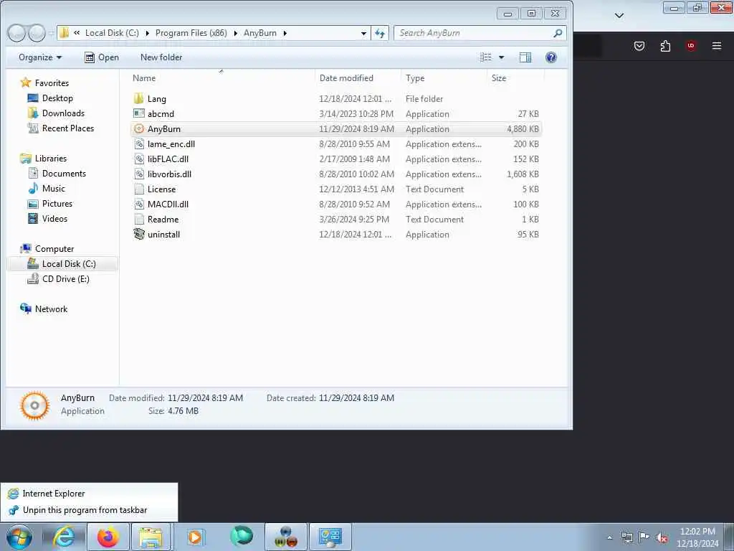Show the preview pane
734x551 pixels.
point(525,57)
